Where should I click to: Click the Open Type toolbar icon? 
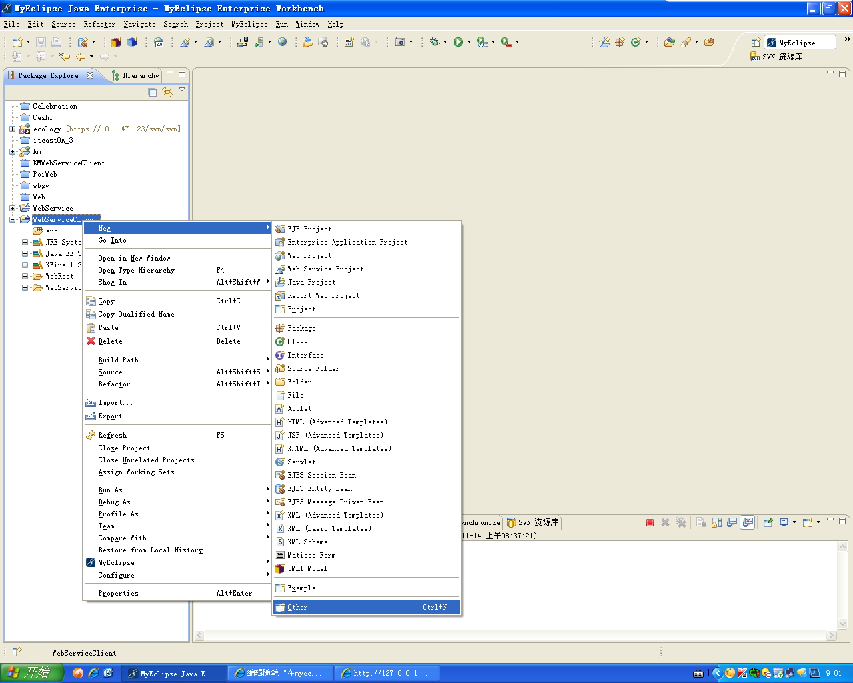[670, 42]
